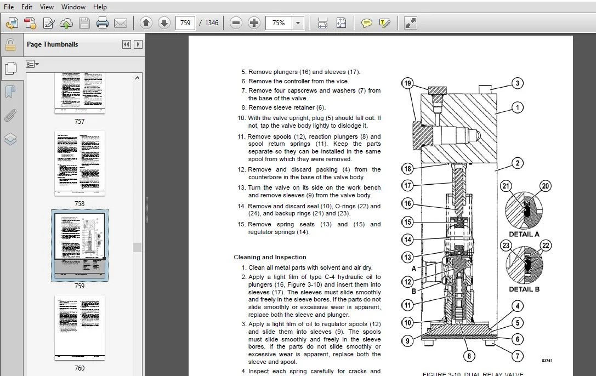The image size is (596, 376).
Task: Open the View menu
Action: (x=47, y=7)
